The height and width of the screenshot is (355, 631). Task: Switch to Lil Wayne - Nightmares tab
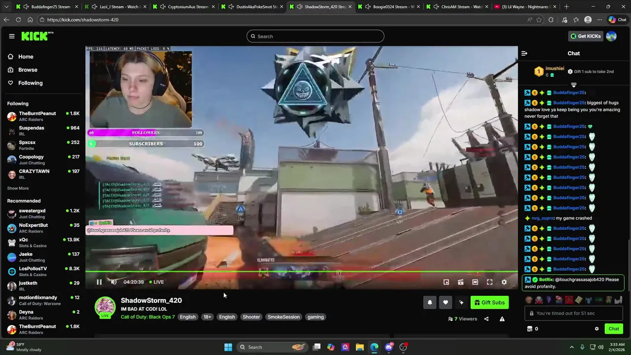[x=526, y=7]
